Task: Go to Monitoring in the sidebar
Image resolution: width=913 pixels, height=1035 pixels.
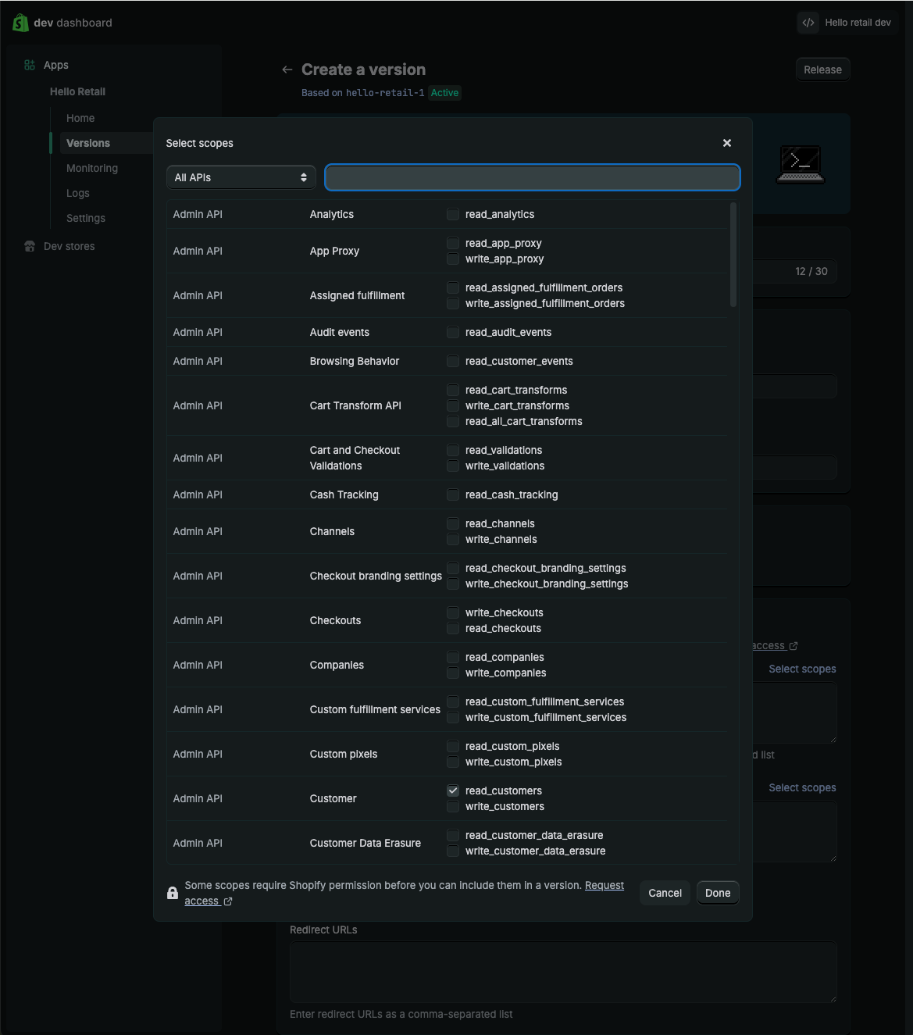Action: point(92,168)
